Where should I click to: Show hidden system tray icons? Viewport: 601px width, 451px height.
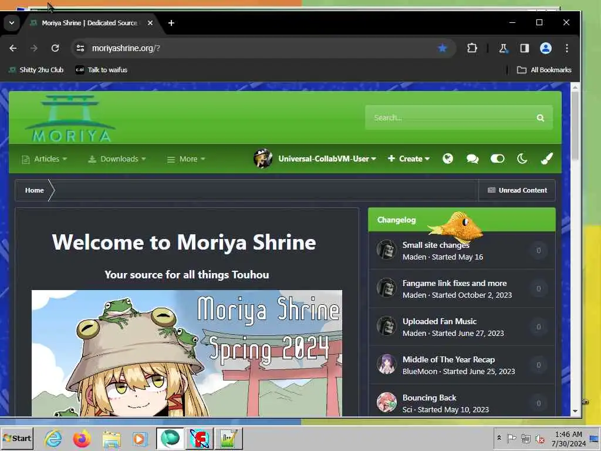[499, 438]
